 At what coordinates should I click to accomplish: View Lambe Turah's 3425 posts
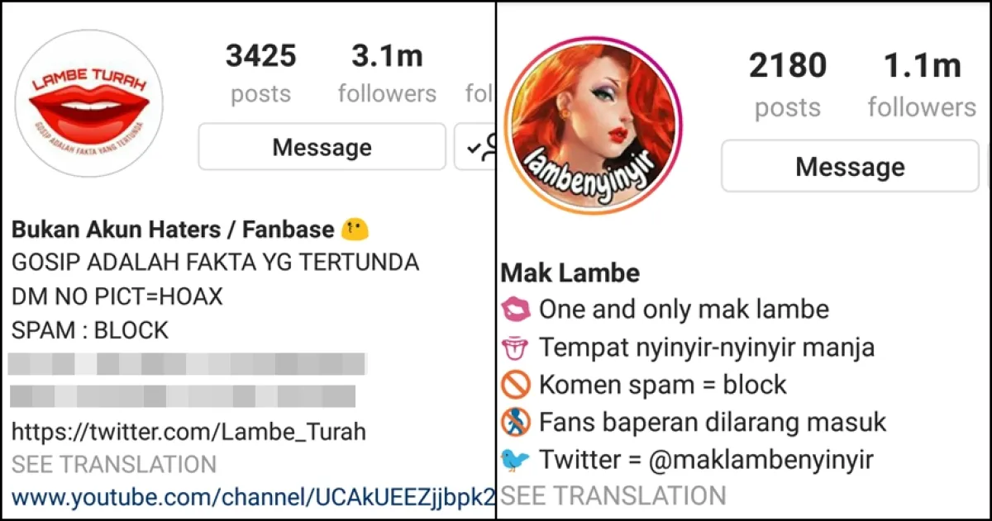(x=260, y=74)
